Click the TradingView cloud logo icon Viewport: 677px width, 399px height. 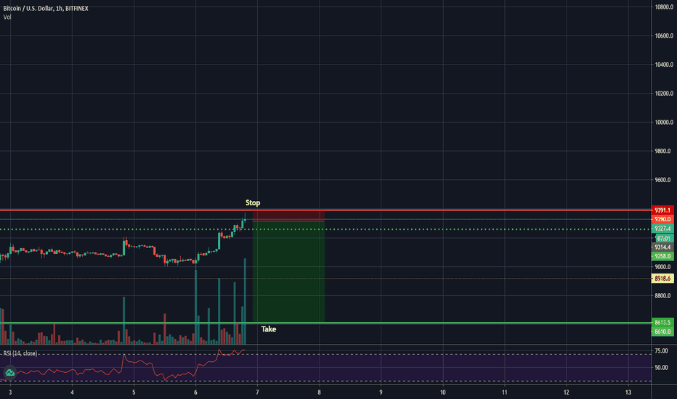pos(9,372)
